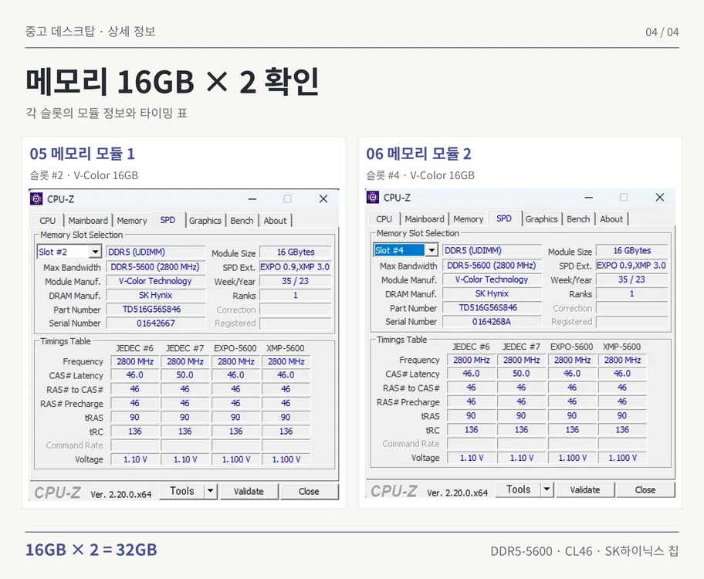
Task: Close right CPU-Z window with X
Action: (659, 197)
